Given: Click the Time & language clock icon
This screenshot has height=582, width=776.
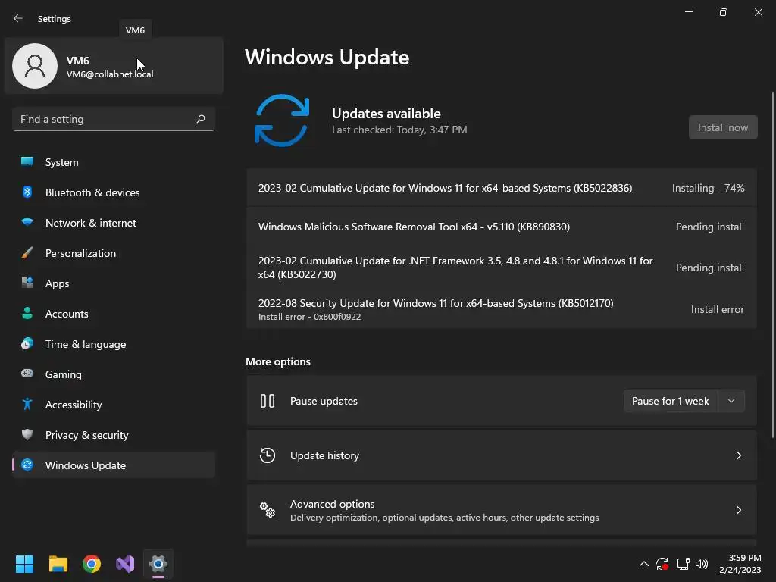Looking at the screenshot, I should pos(27,343).
